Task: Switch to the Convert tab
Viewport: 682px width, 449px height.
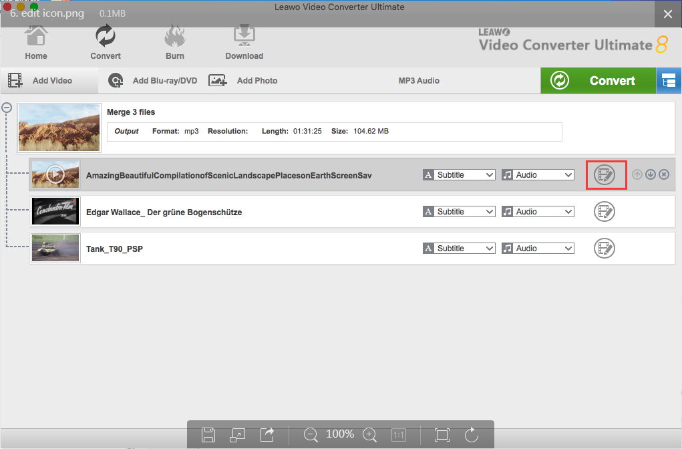Action: click(x=106, y=43)
